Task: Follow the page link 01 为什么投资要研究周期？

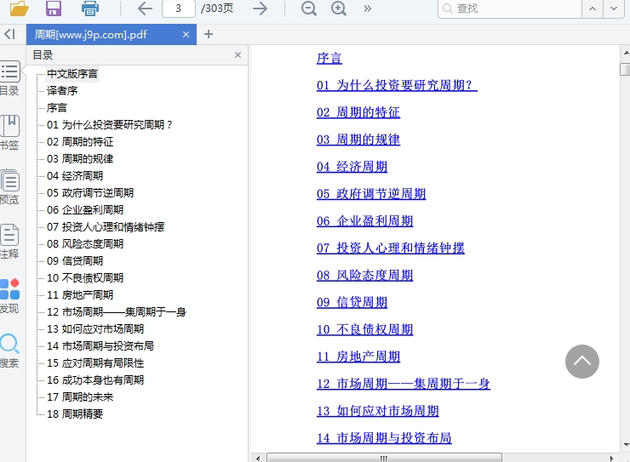Action: point(397,85)
